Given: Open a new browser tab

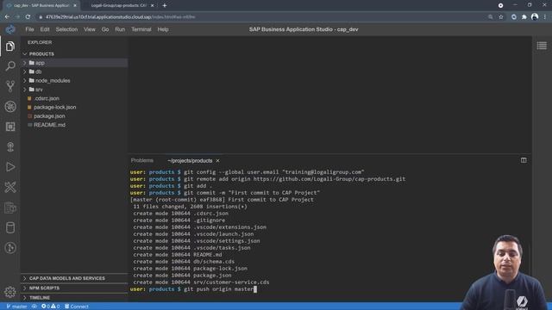Looking at the screenshot, I should point(165,6).
